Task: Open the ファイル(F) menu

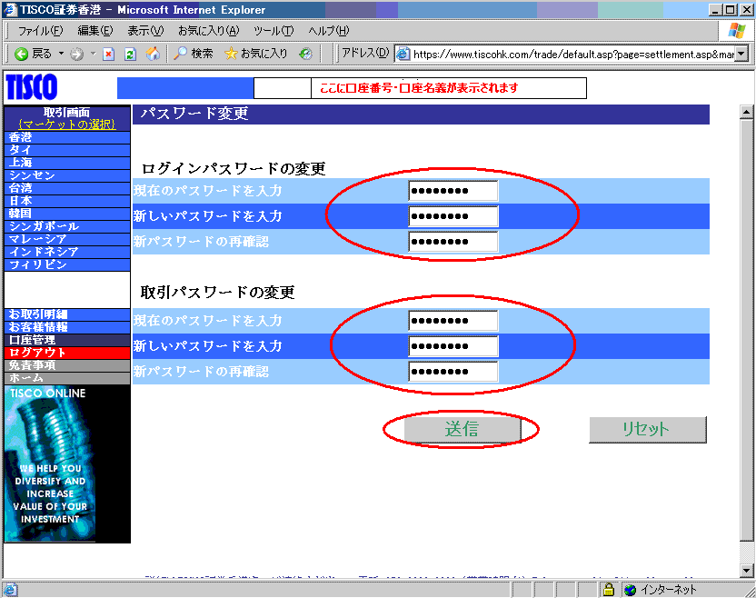Action: click(40, 31)
